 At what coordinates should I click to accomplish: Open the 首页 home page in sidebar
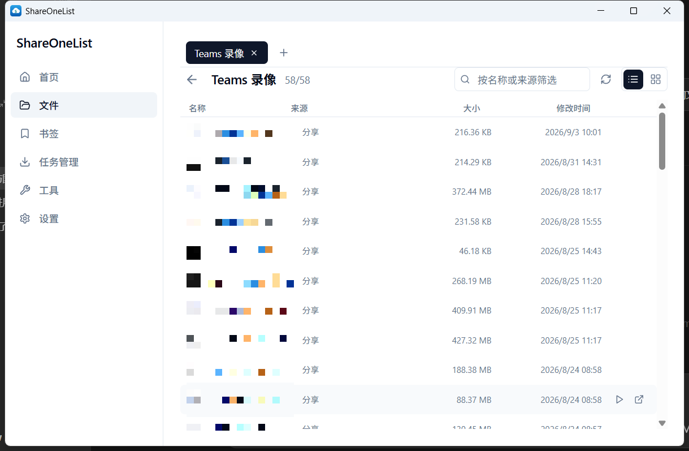pyautogui.click(x=84, y=77)
